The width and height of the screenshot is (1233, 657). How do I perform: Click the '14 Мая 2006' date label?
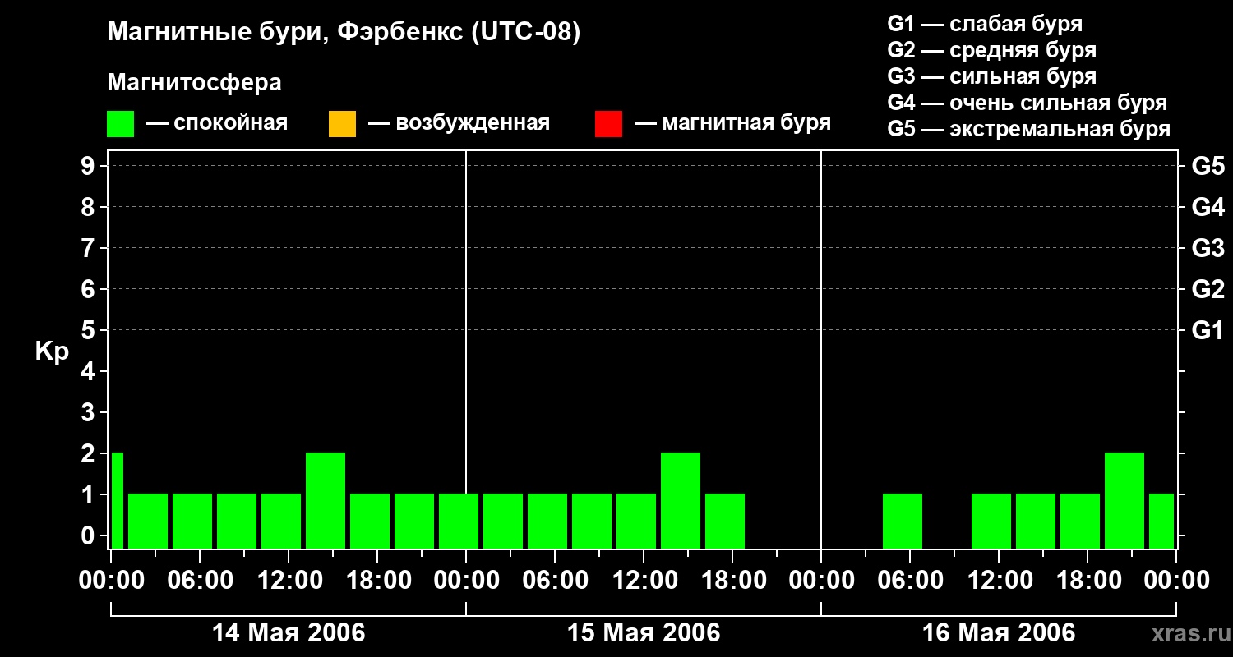(289, 632)
